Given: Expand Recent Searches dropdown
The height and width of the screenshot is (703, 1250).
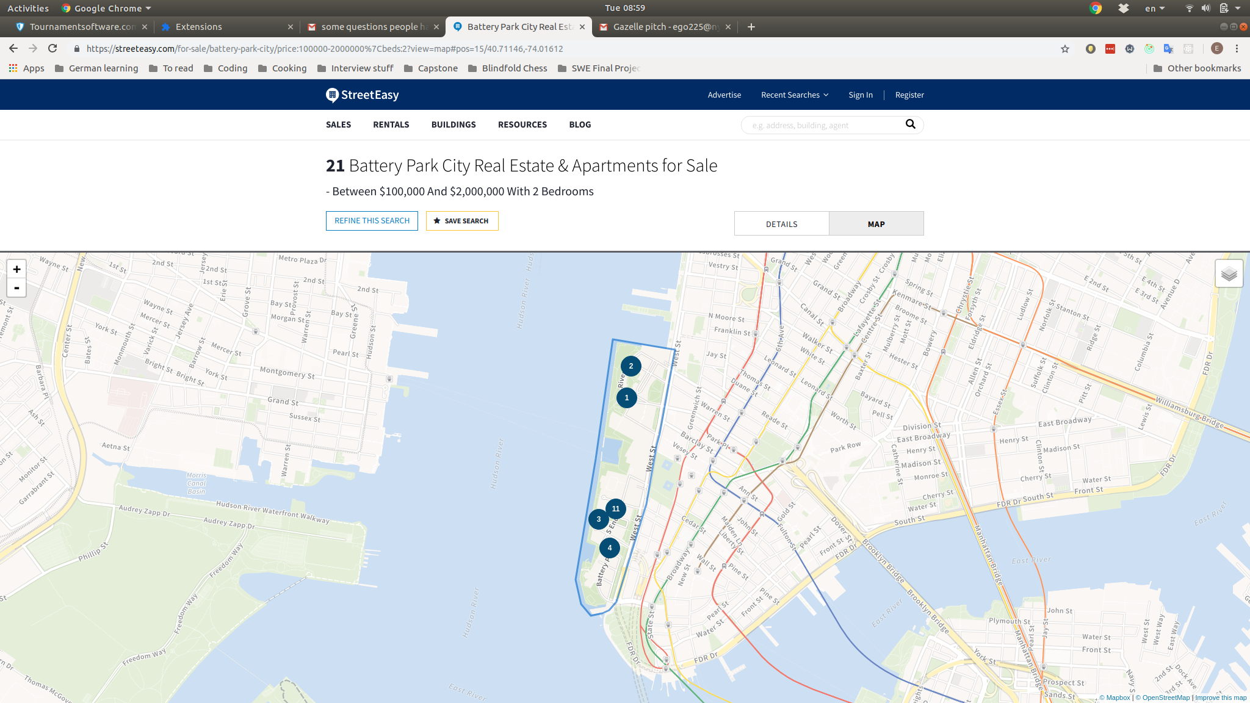Looking at the screenshot, I should (794, 95).
